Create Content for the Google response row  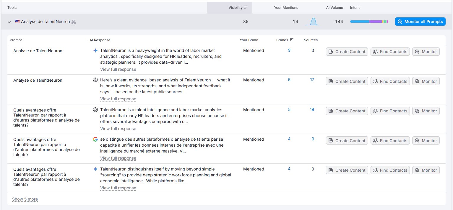pos(347,141)
